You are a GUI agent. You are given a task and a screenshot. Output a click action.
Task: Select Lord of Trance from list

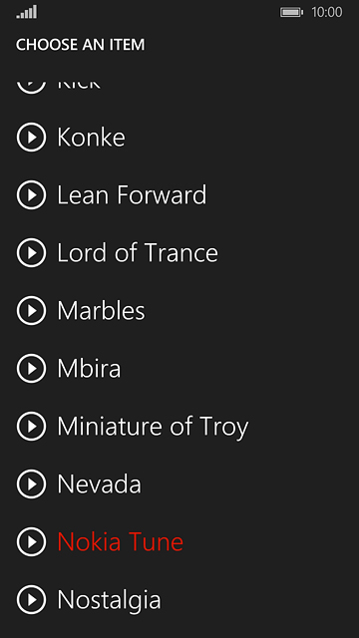click(x=138, y=252)
